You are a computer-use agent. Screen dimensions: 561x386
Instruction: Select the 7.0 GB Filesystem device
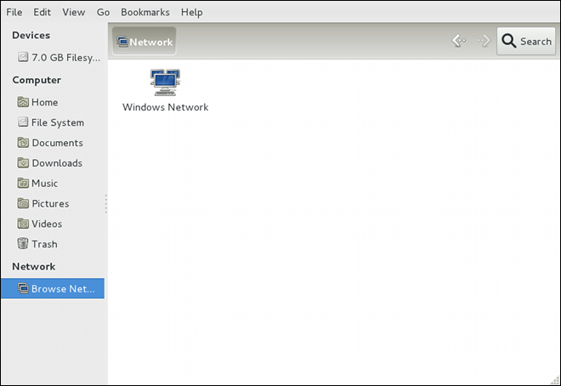pyautogui.click(x=58, y=58)
